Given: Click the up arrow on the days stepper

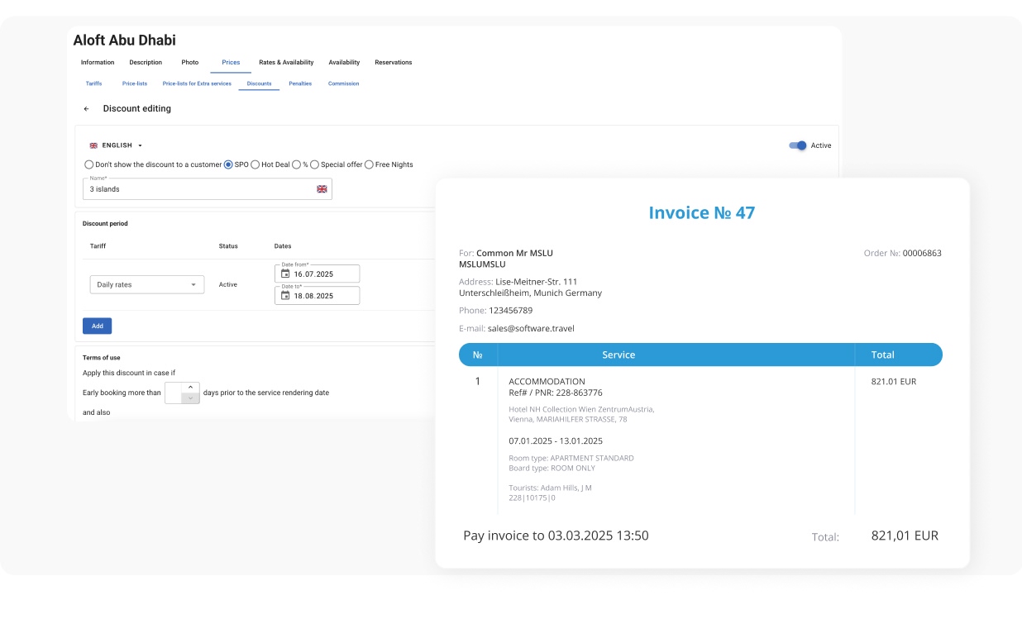Looking at the screenshot, I should (x=189, y=388).
